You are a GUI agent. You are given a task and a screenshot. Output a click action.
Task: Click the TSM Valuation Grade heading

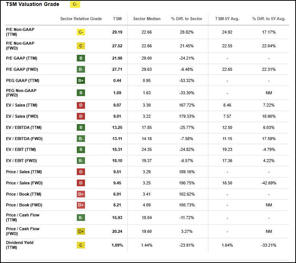tap(32, 4)
